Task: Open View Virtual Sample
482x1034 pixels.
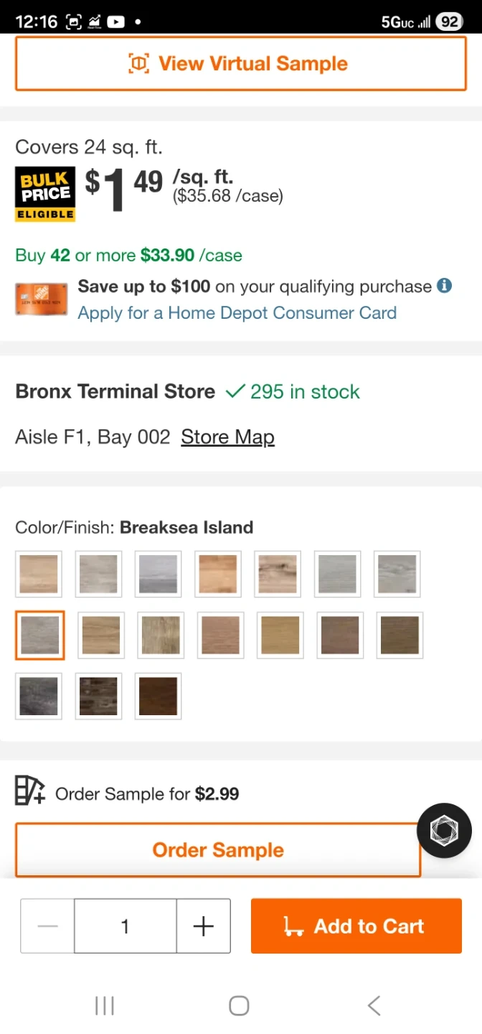Action: pos(241,64)
